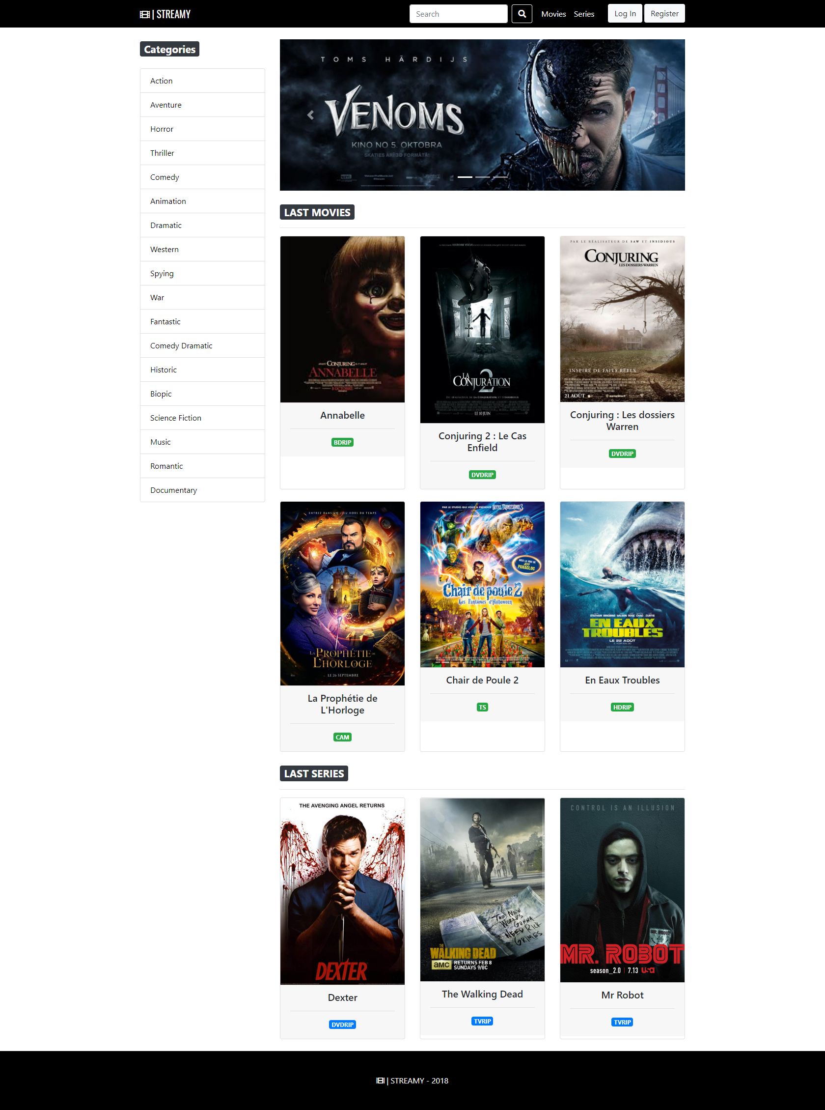Screen dimensions: 825x1110
Task: Click the magnifier search button
Action: [522, 14]
